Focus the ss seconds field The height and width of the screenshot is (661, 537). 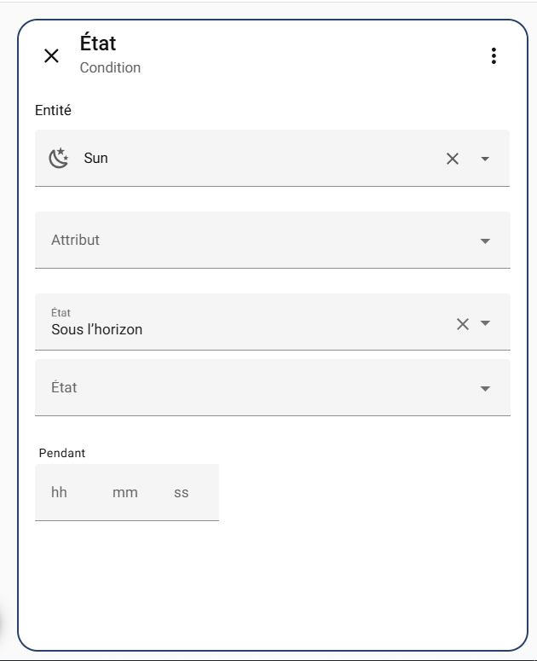coord(182,493)
